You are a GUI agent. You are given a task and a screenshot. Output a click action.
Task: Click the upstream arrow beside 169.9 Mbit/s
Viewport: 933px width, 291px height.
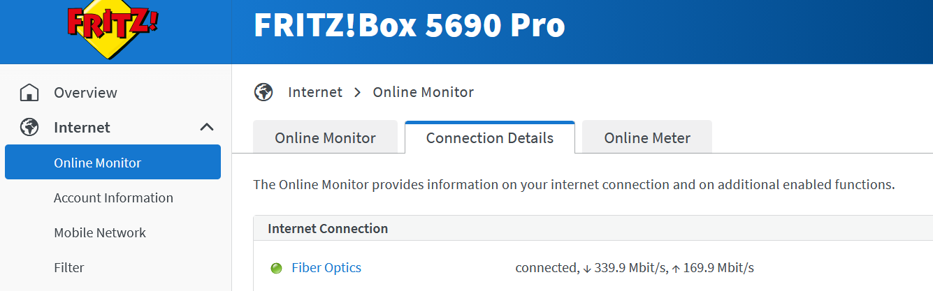[676, 269]
